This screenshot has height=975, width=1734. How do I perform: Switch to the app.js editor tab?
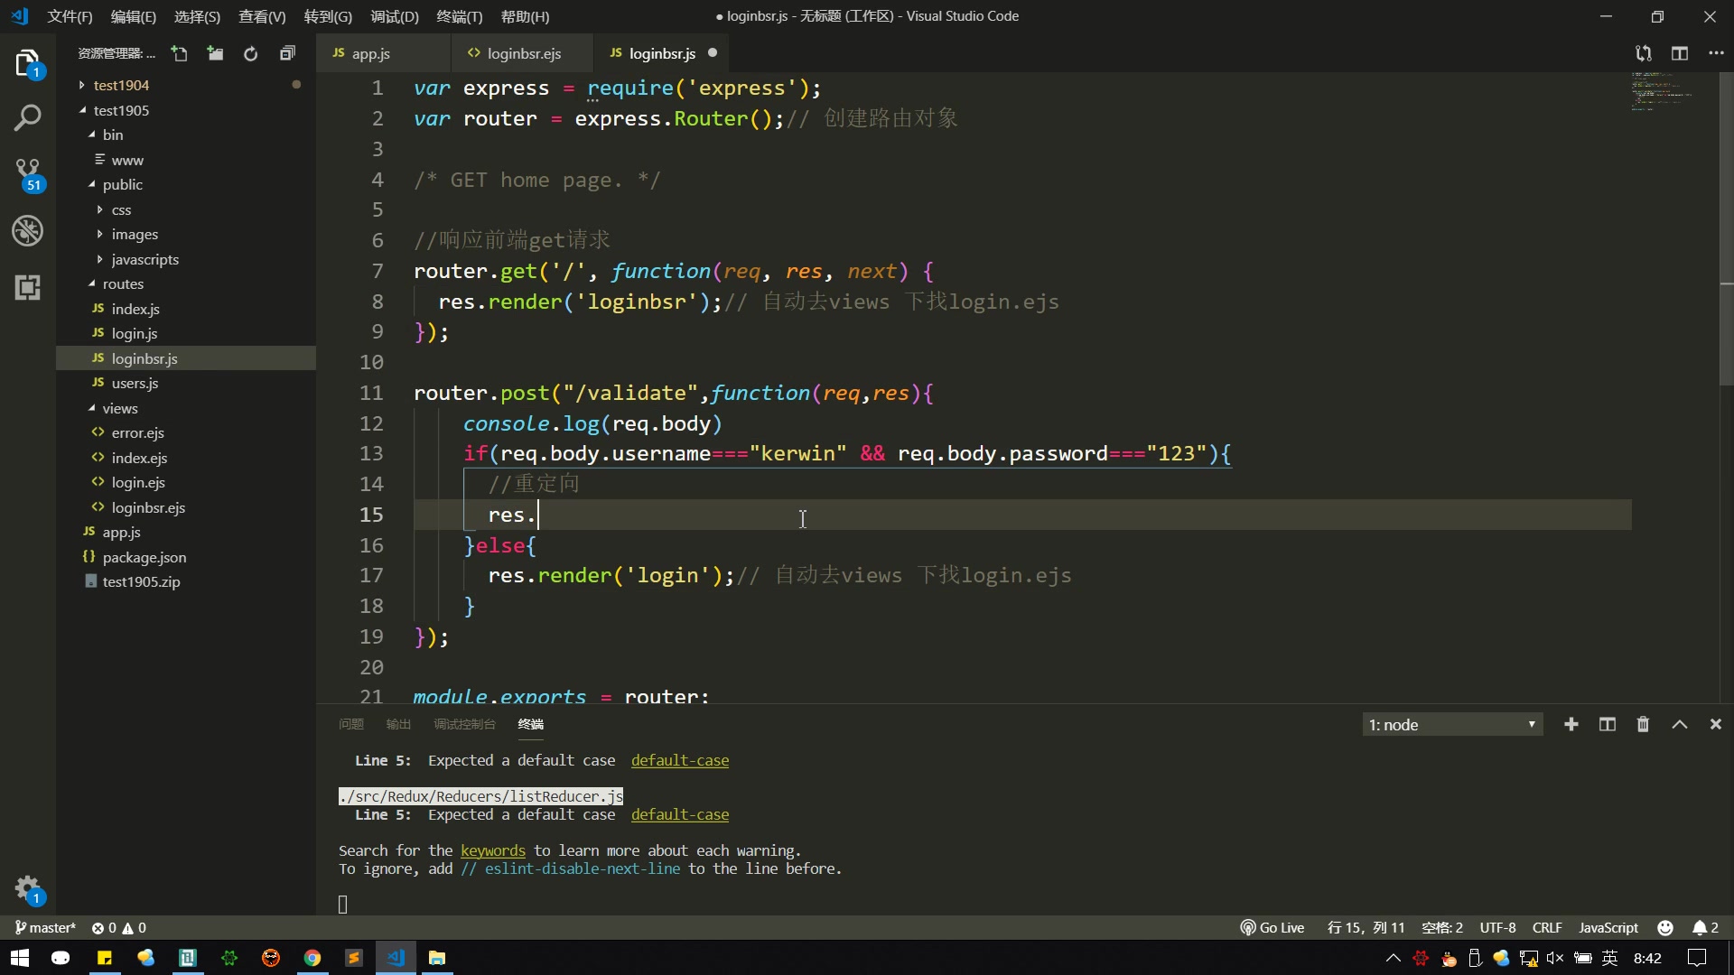point(370,54)
